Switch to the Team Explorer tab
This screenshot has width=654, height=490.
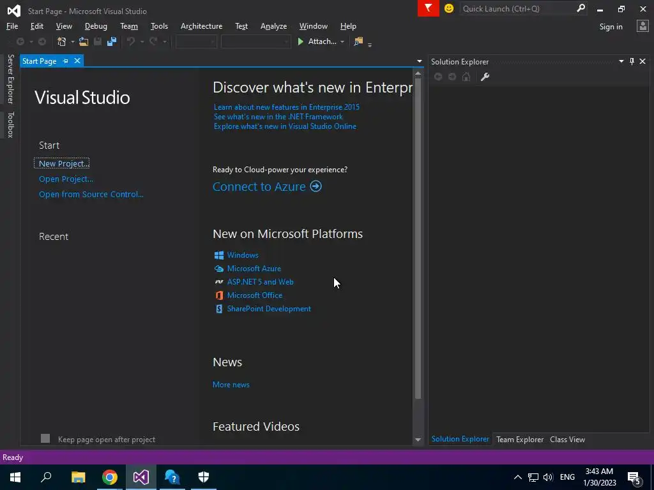pyautogui.click(x=520, y=439)
